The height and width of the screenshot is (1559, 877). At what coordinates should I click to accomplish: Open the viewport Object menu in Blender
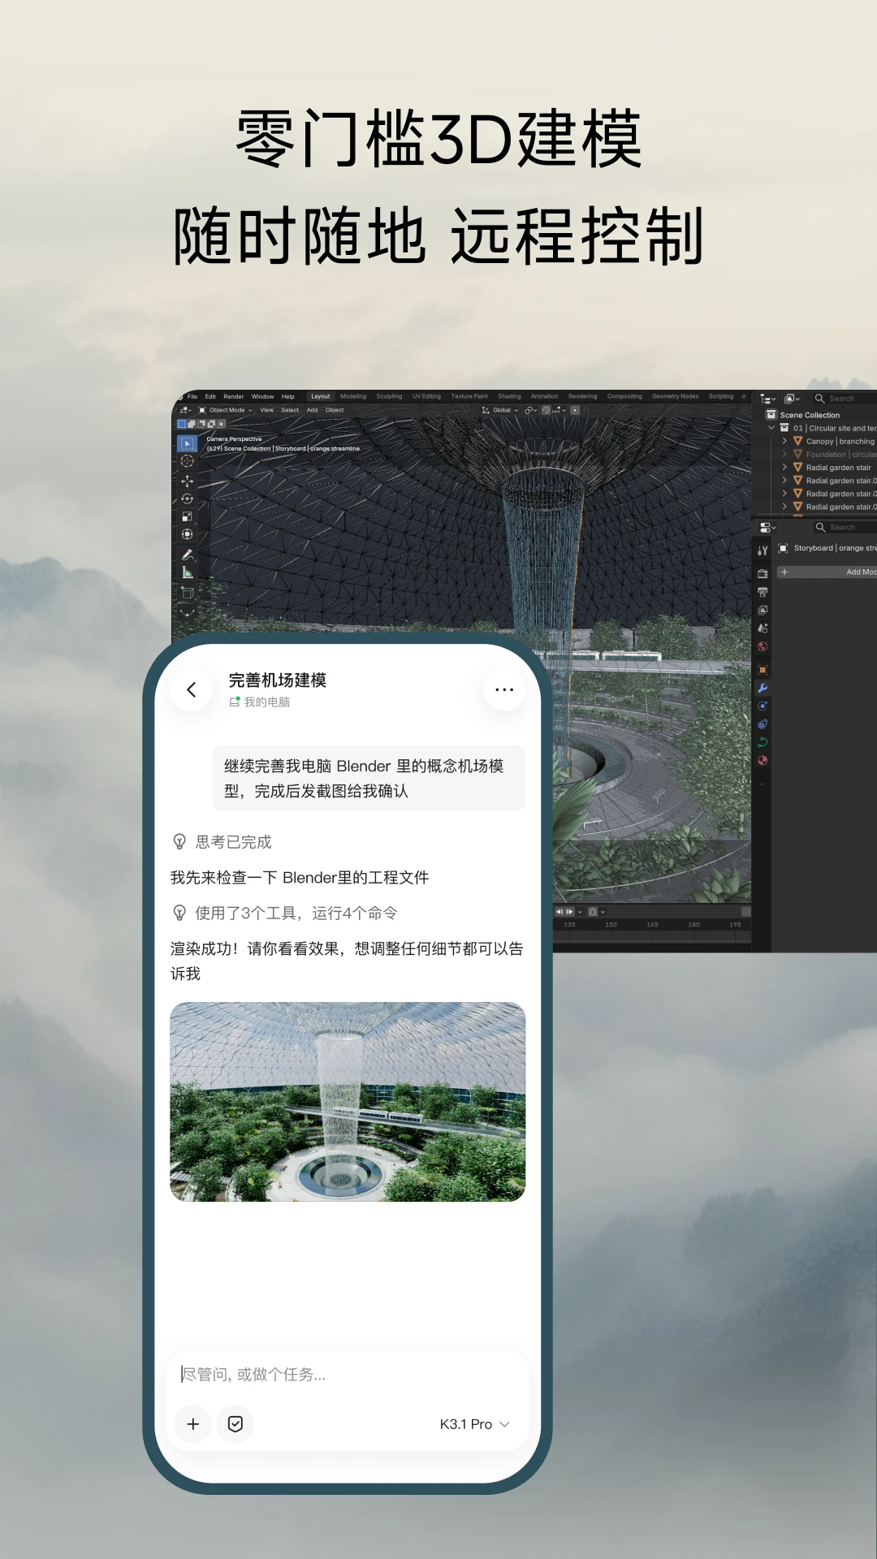click(x=335, y=410)
